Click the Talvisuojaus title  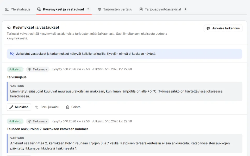click(17, 77)
